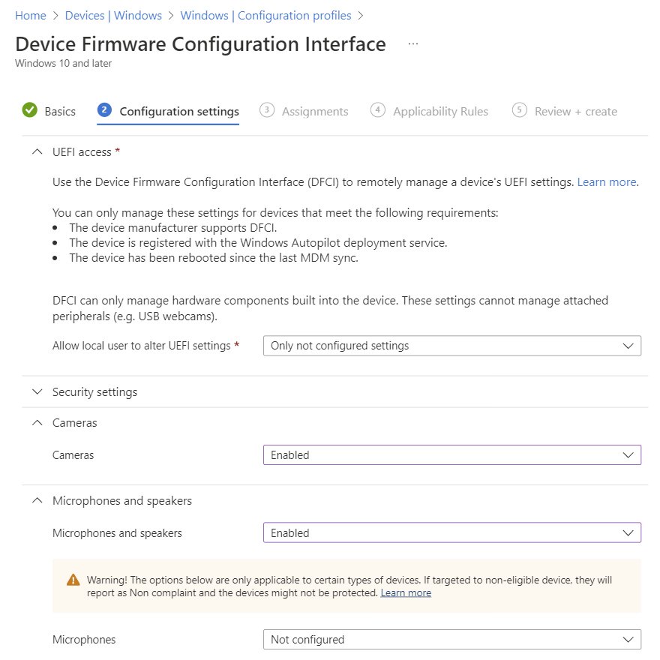The image size is (660, 660).
Task: Click Learn more link in DFCI description
Action: pos(607,182)
